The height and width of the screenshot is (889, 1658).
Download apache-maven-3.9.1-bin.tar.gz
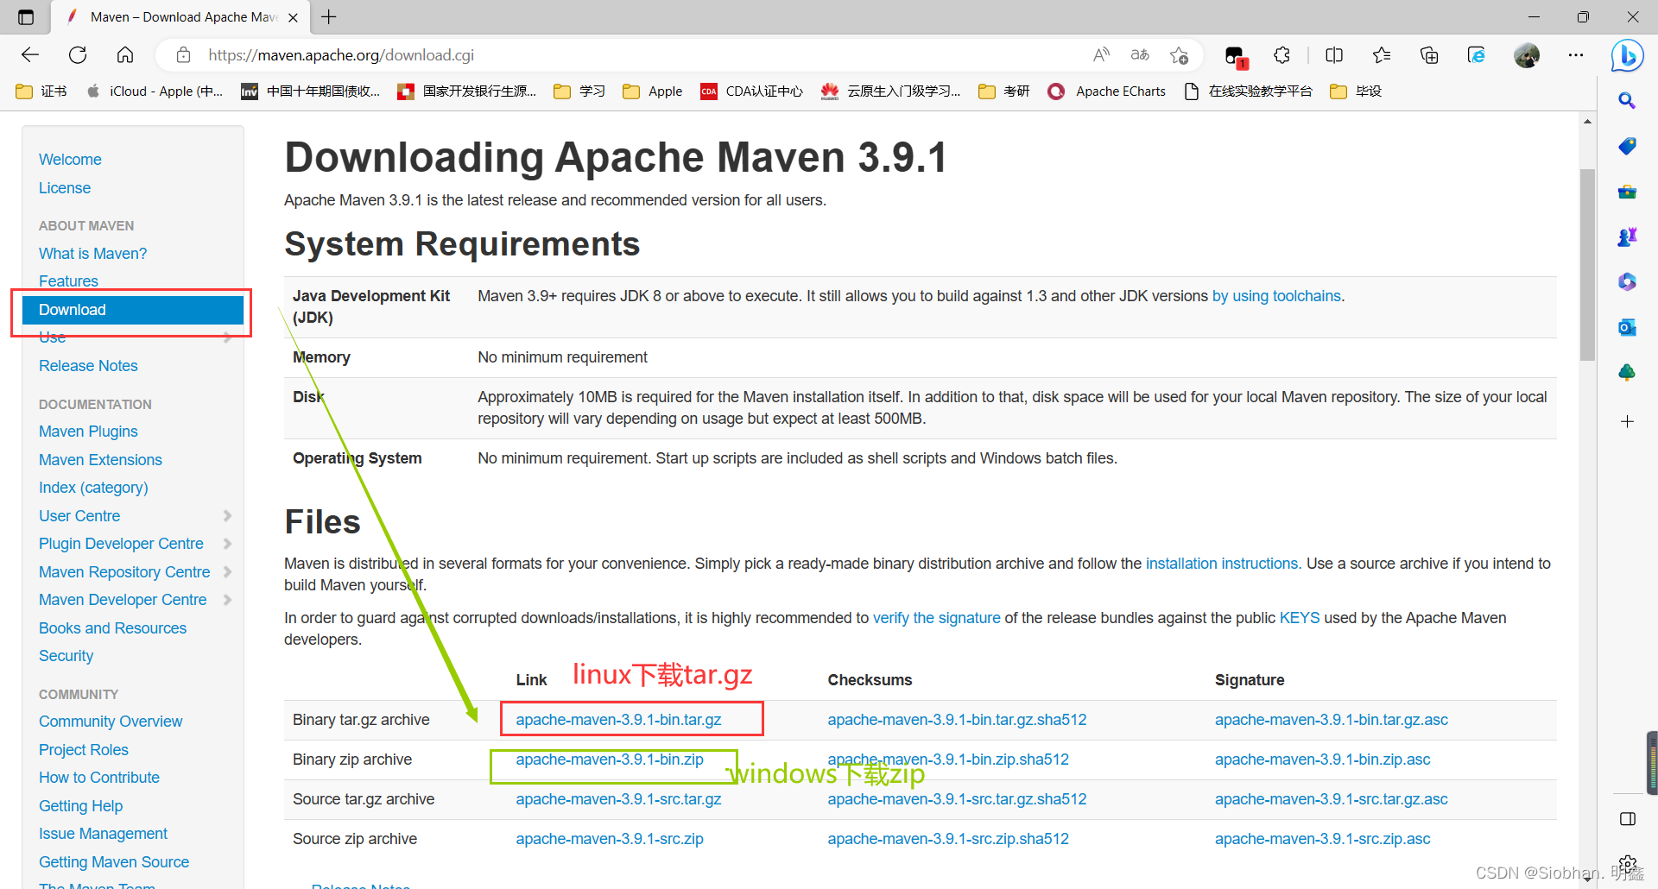618,720
